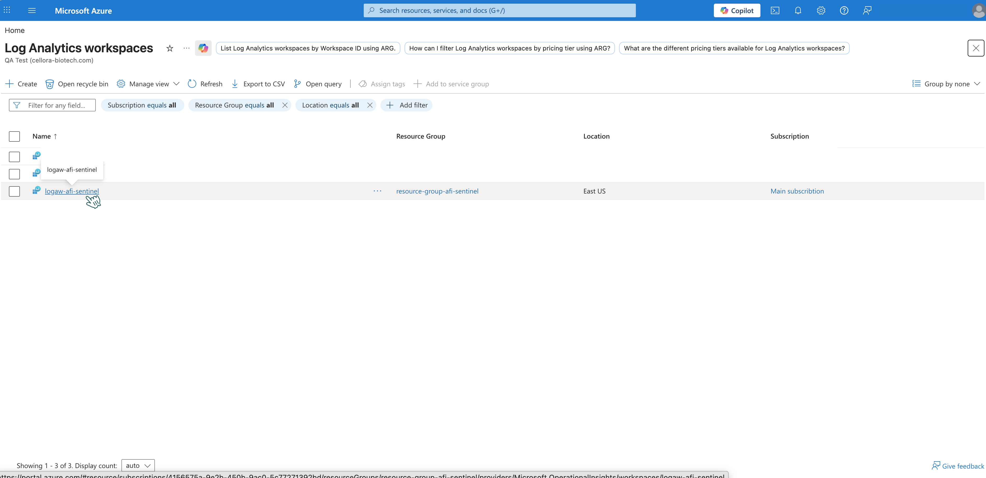
Task: Click Add to service group
Action: point(451,84)
